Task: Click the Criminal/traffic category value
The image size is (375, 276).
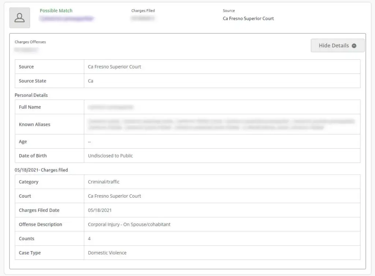Action: click(104, 182)
